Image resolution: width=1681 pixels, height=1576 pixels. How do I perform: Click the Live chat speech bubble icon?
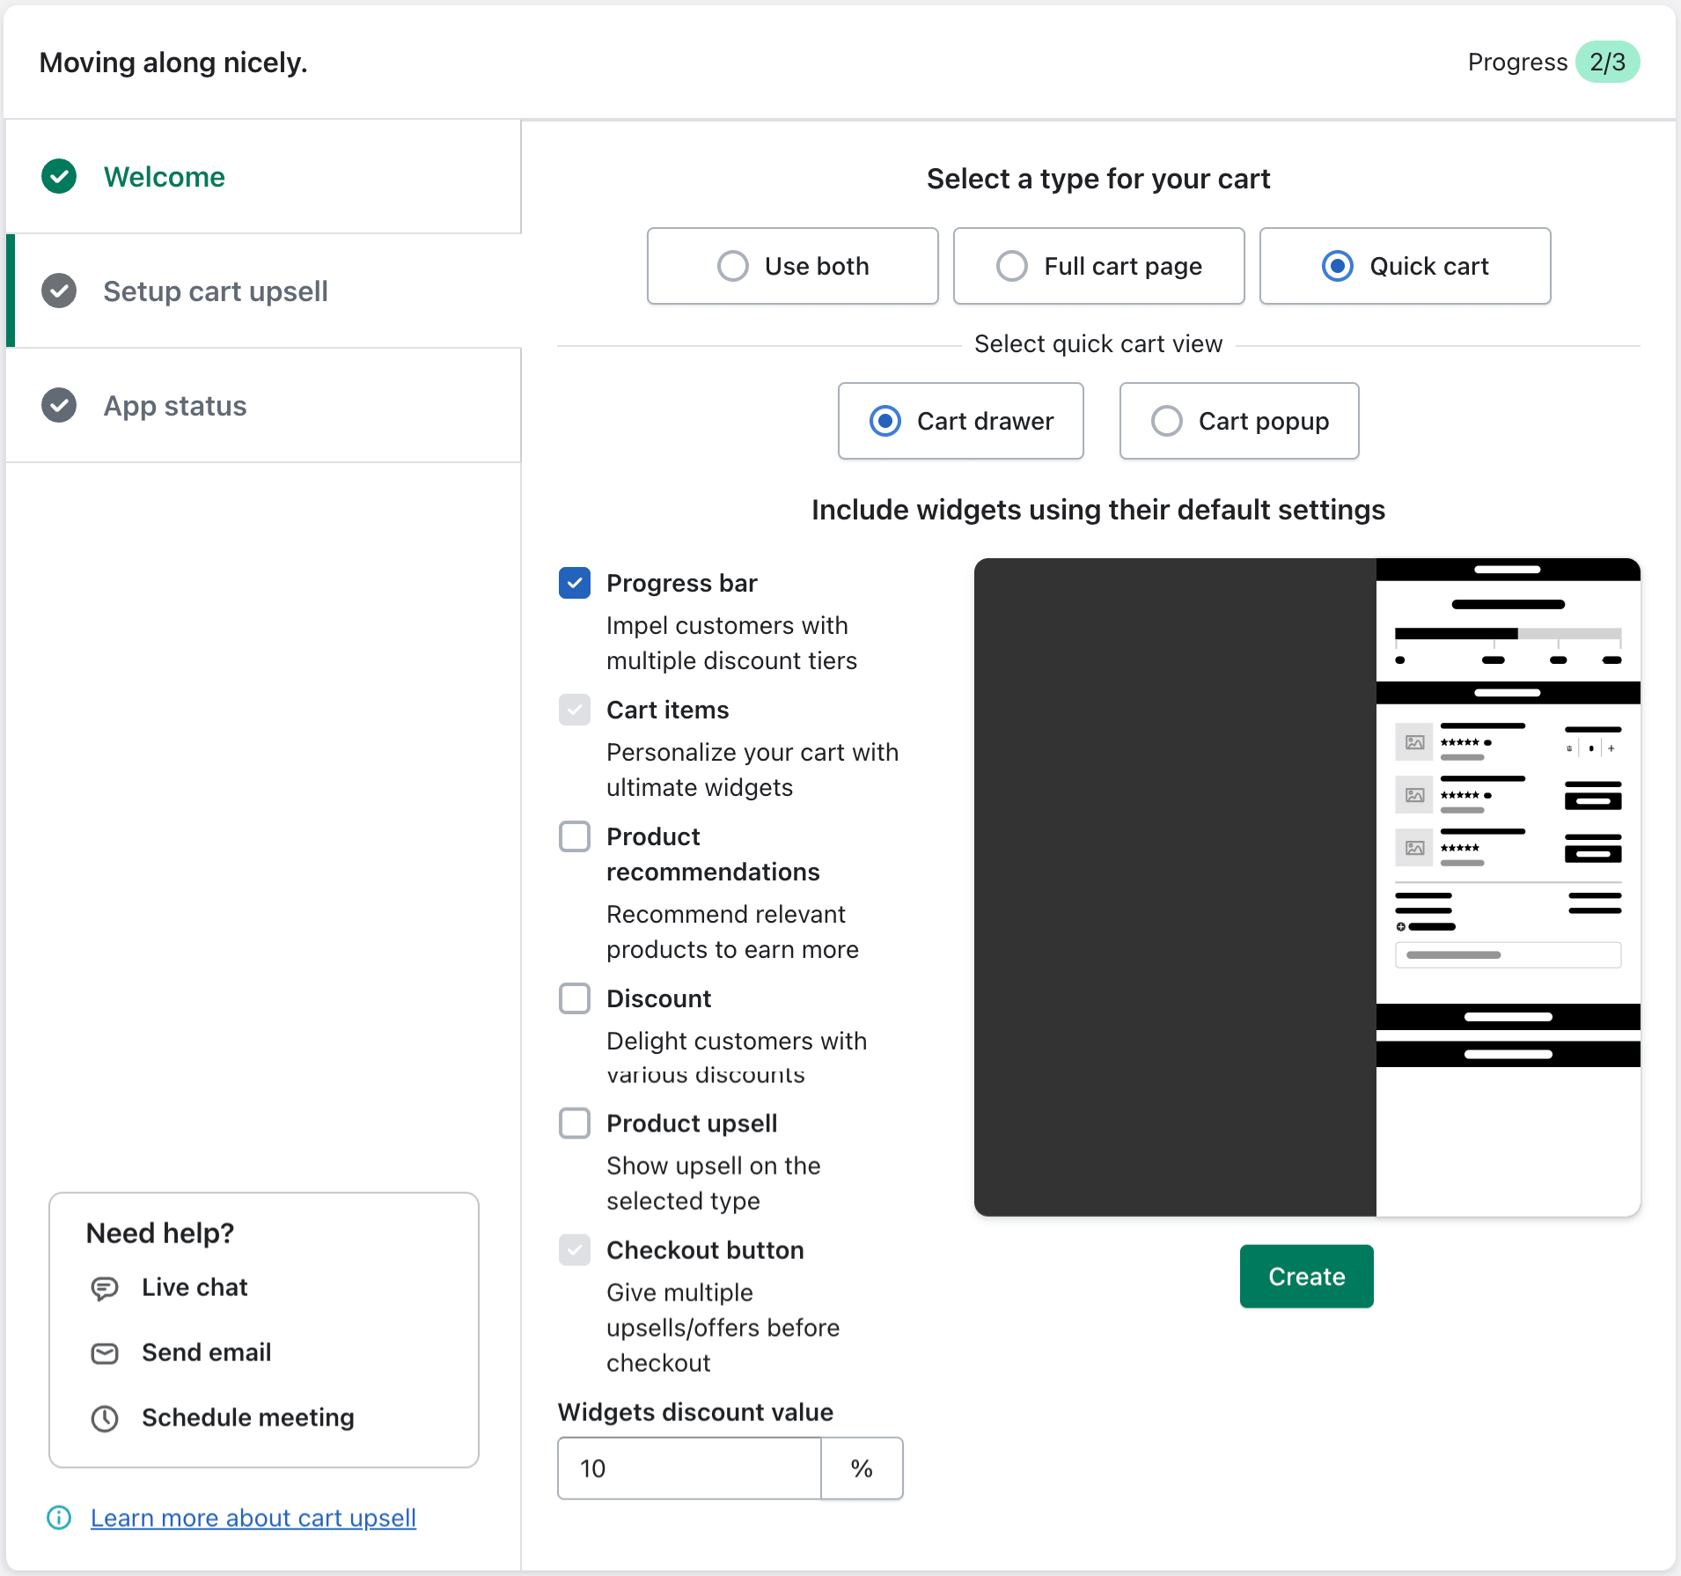coord(105,1288)
